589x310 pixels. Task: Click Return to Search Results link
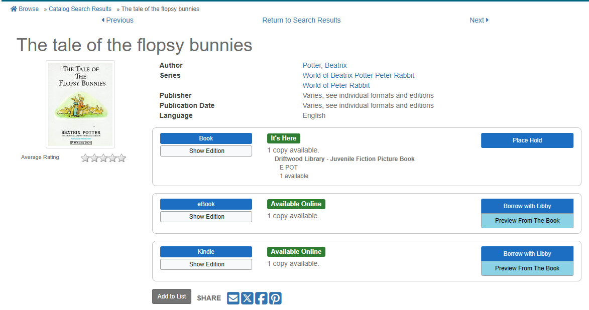coord(301,20)
